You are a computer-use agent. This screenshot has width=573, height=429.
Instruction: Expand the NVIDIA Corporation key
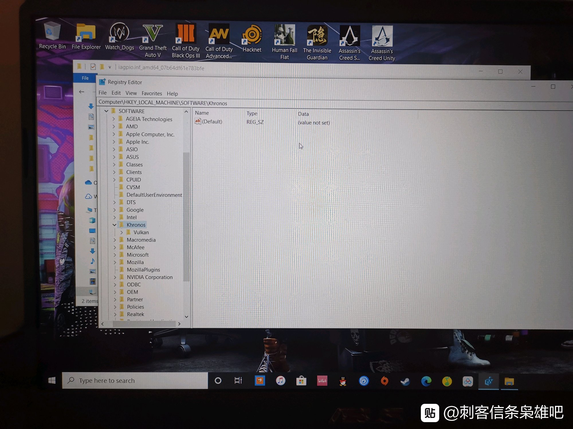[x=115, y=277]
